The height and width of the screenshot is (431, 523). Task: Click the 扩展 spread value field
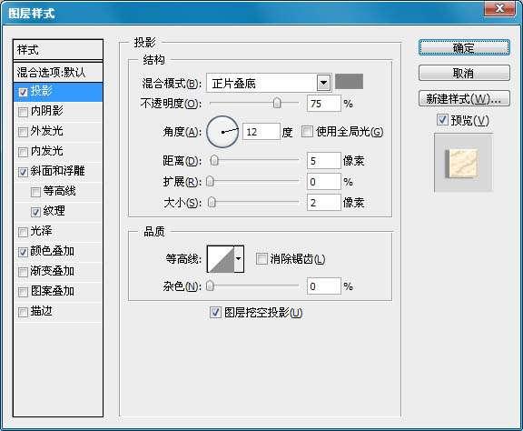(x=323, y=182)
